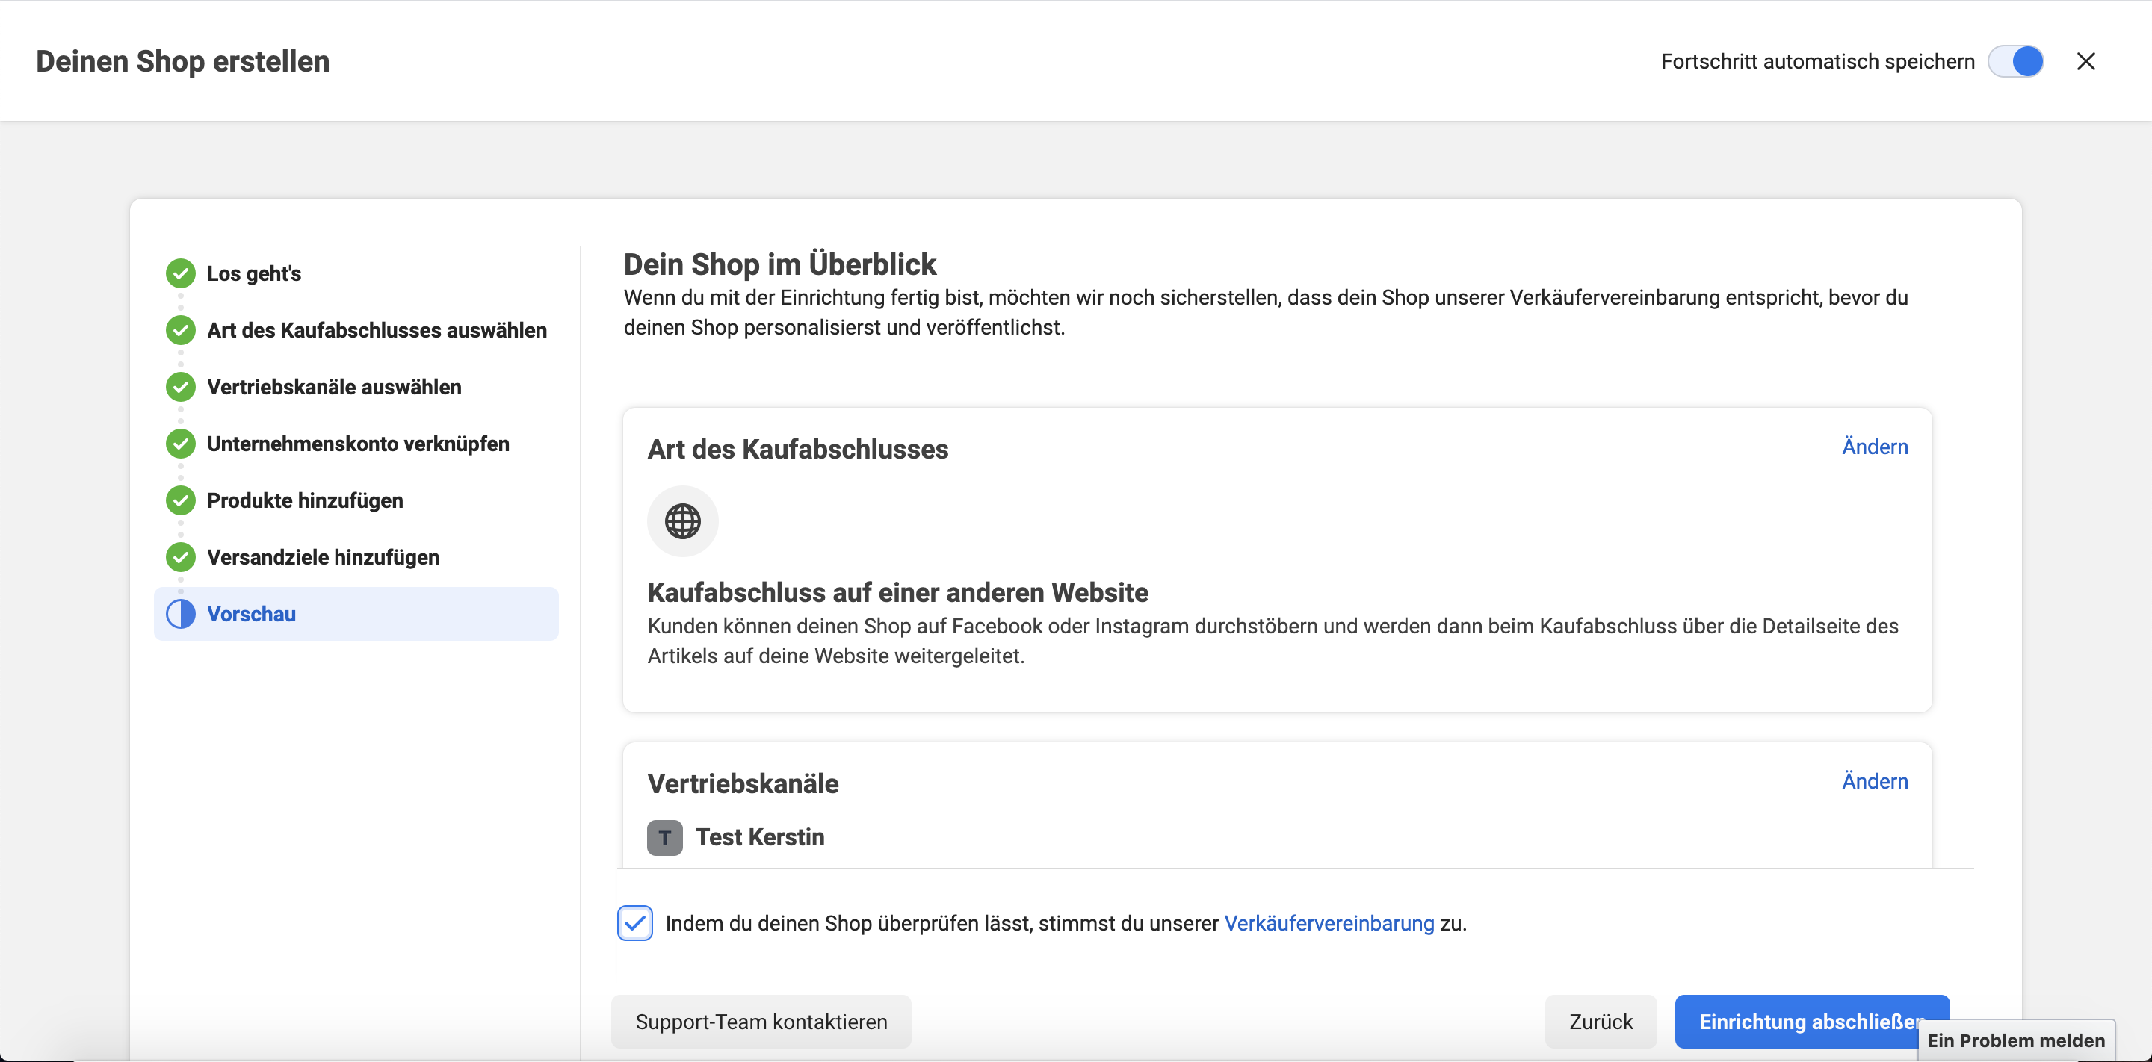Click the checkmark icon next to Art des Kaufabschlusses auswählen

180,330
